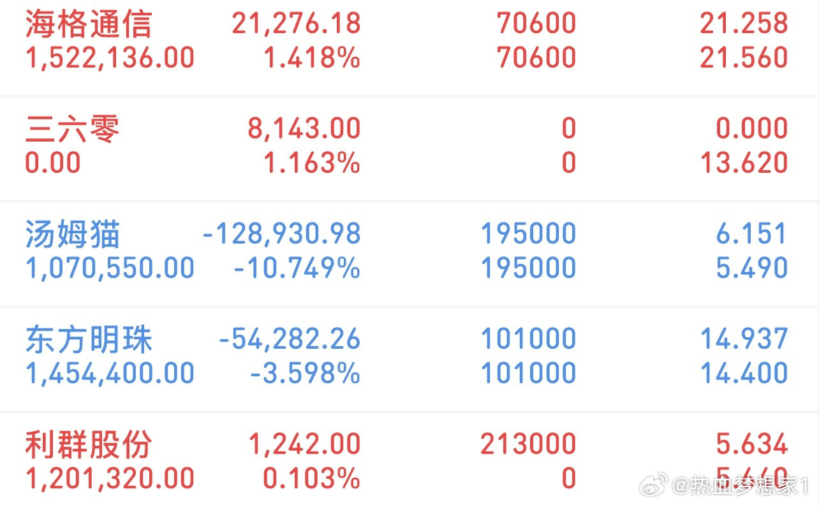The image size is (819, 505).
Task: Click the 1,522,136.00 market value of 海格通信
Action: pos(108,57)
